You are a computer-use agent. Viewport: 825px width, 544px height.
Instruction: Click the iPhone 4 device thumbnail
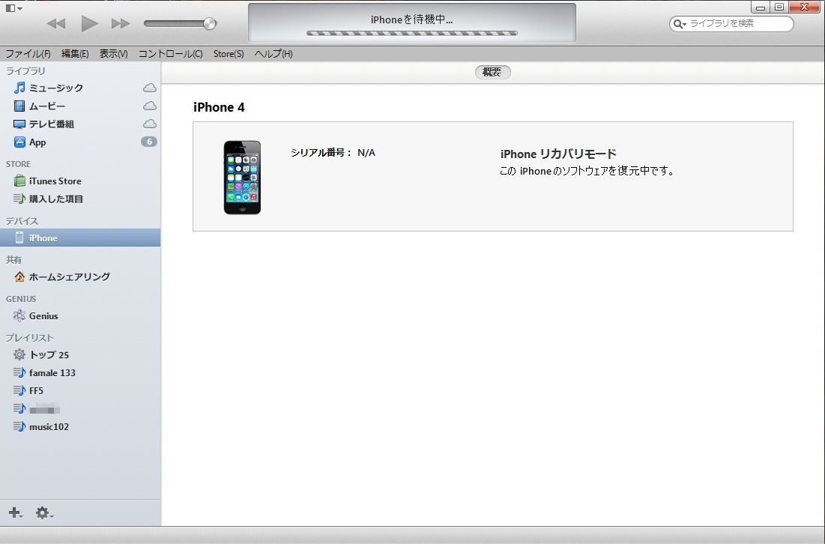(x=242, y=178)
